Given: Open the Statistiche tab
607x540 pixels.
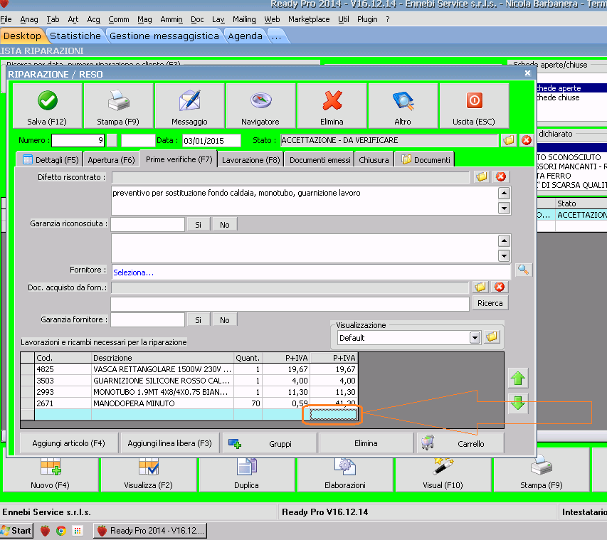Looking at the screenshot, I should [75, 36].
